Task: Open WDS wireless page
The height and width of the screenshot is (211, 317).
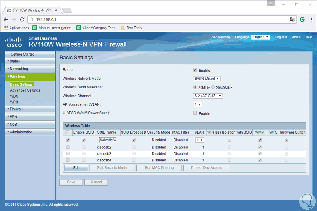Action: tap(14, 96)
